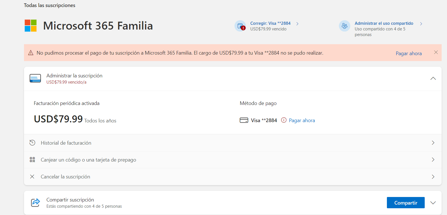Open Historial de facturación chevron
447x215 pixels.
pos(433,143)
